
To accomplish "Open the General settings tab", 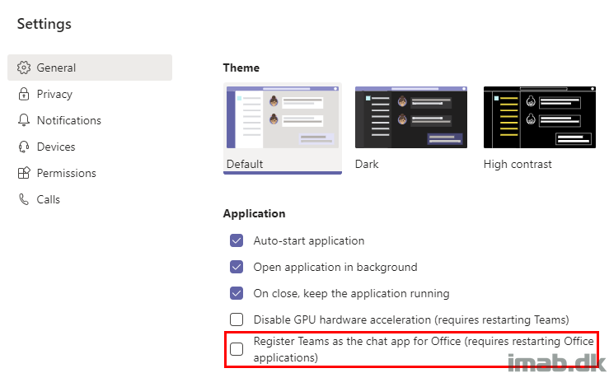I will point(90,68).
